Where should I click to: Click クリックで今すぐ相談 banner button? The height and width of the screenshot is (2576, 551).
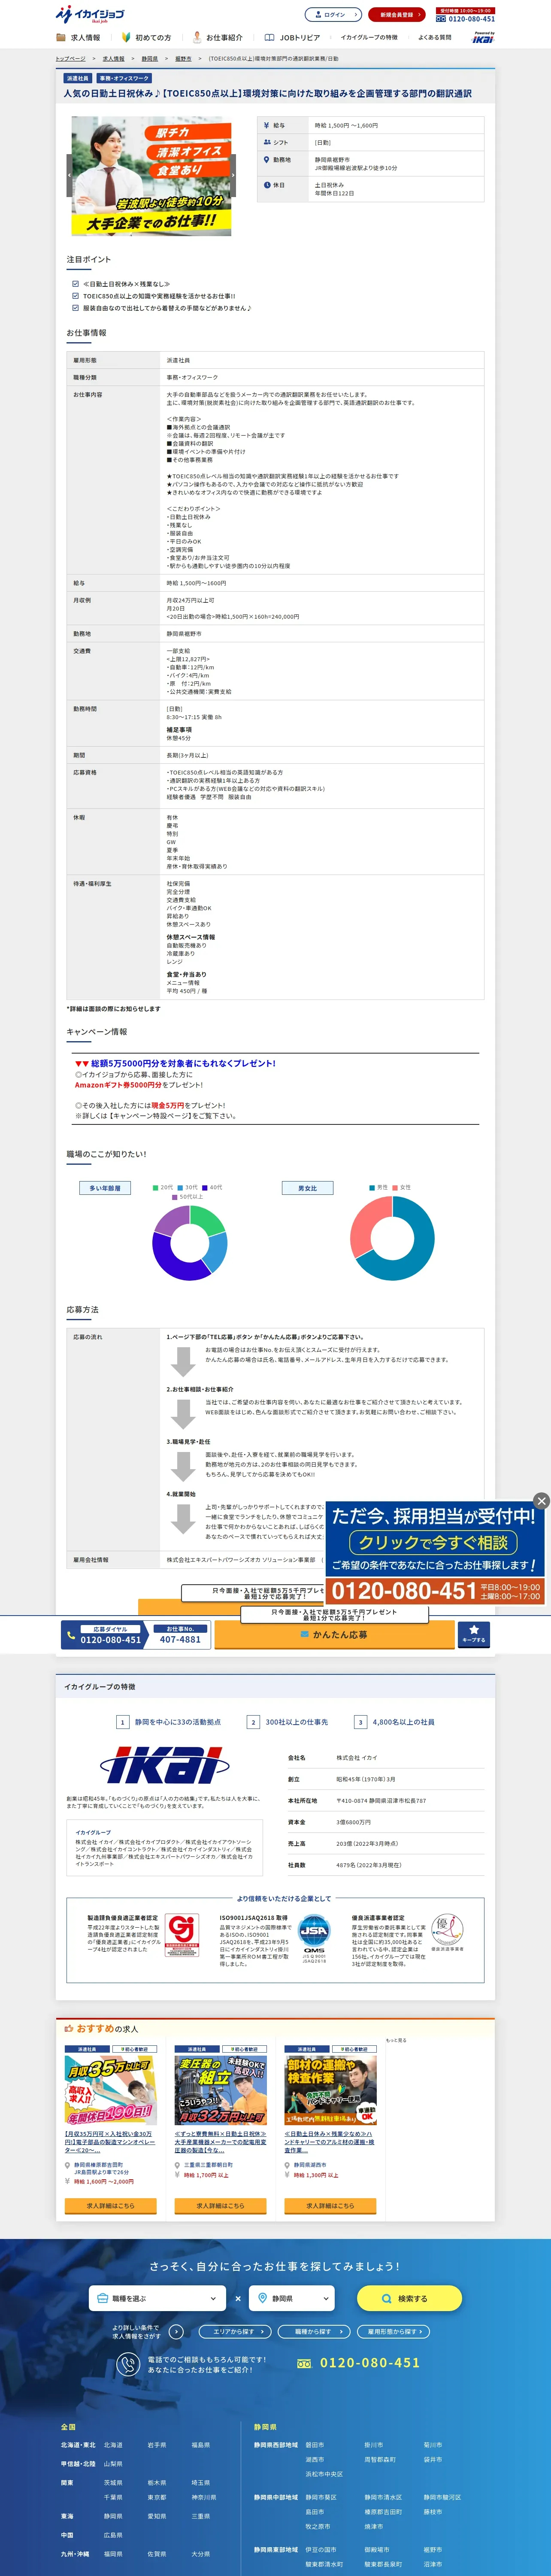coord(433,1542)
